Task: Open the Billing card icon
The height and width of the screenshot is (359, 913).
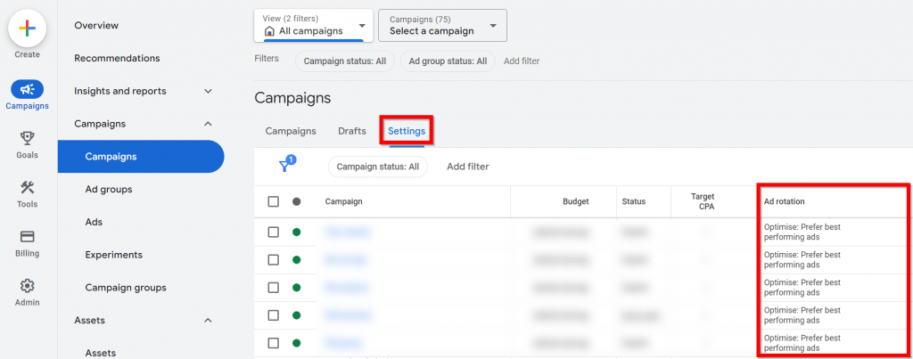Action: click(x=27, y=236)
